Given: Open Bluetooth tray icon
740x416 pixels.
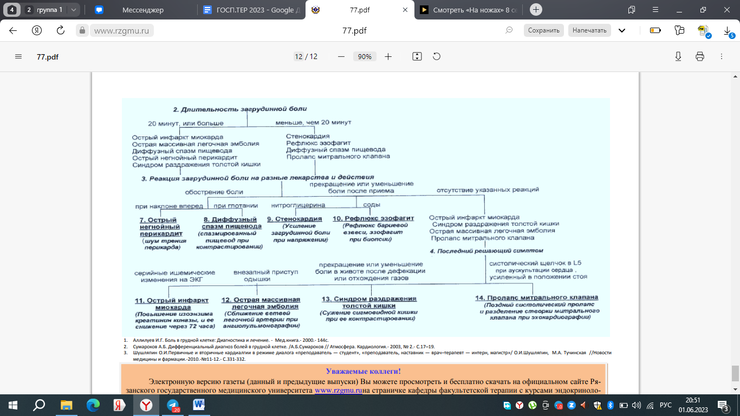Looking at the screenshot, I should tap(609, 405).
